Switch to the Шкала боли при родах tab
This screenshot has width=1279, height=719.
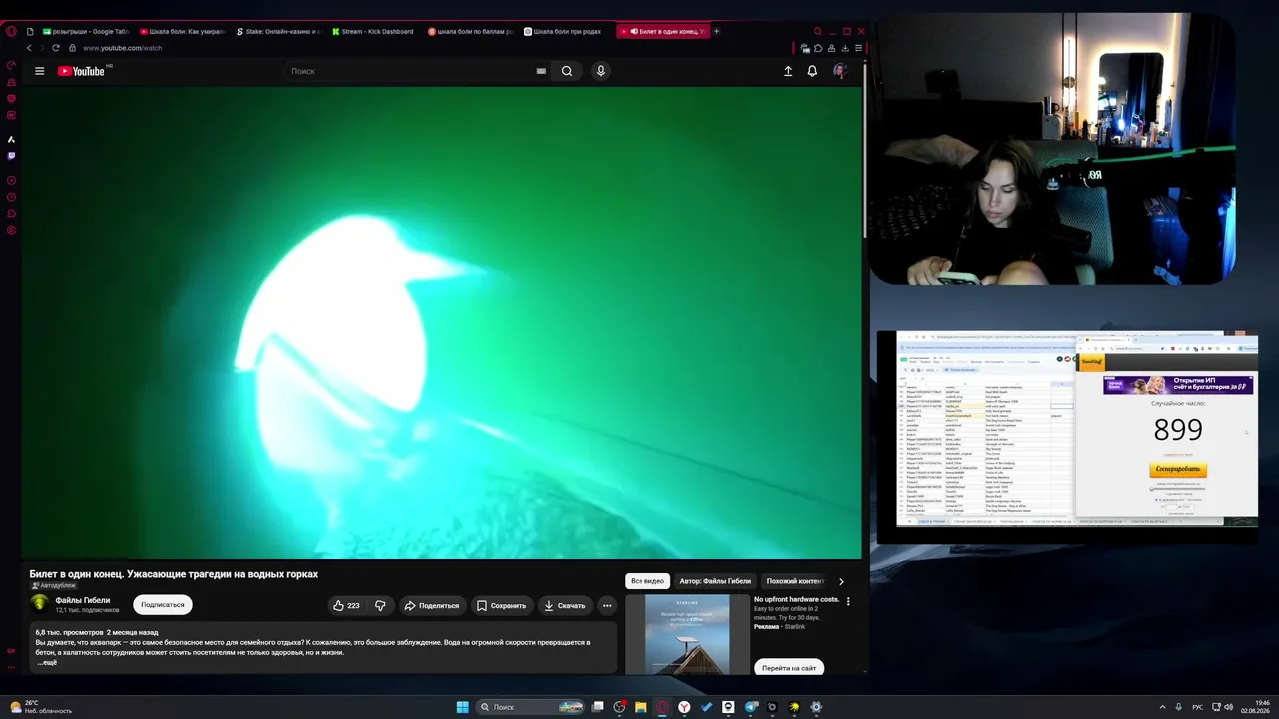(x=564, y=31)
